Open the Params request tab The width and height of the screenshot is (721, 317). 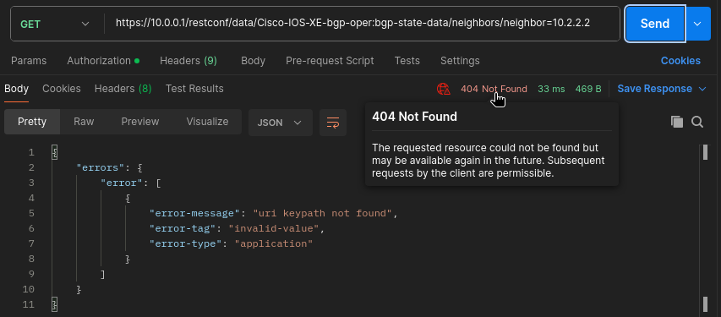(x=29, y=61)
